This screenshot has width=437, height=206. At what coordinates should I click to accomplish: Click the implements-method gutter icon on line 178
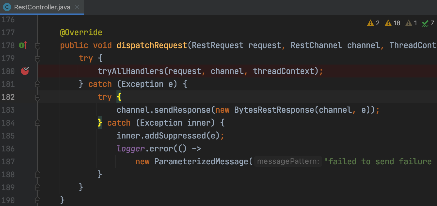[x=23, y=45]
